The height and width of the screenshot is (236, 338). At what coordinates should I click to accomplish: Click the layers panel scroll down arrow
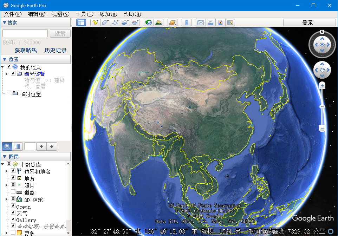coord(68,233)
